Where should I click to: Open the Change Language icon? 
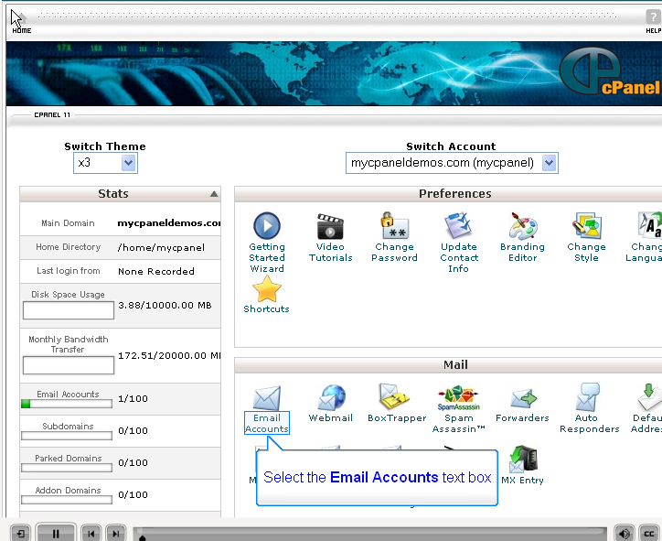(649, 225)
